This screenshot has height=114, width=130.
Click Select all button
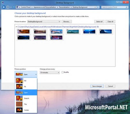99,22
